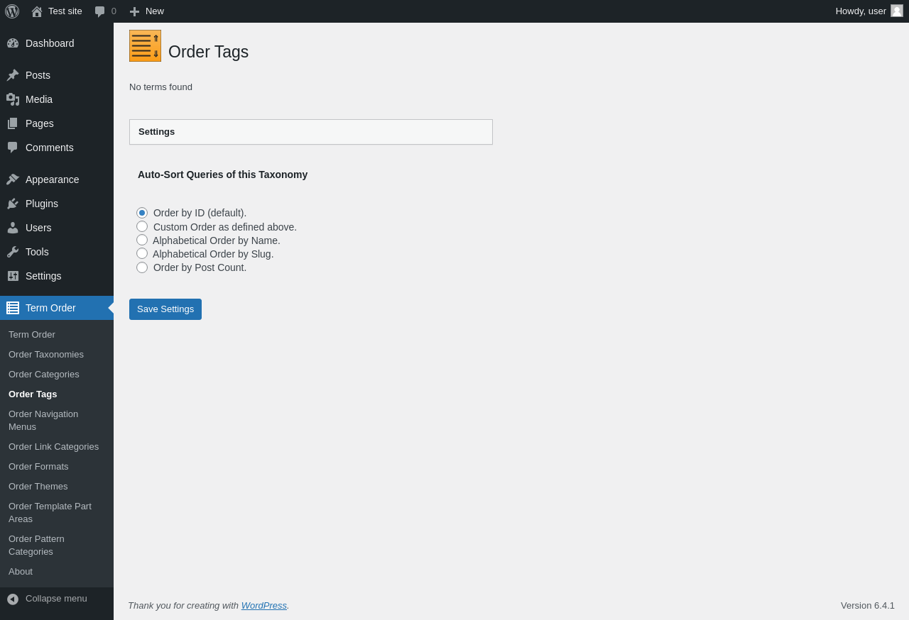Viewport: 909px width, 620px height.
Task: Open Order Template Part Areas
Action: (50, 513)
